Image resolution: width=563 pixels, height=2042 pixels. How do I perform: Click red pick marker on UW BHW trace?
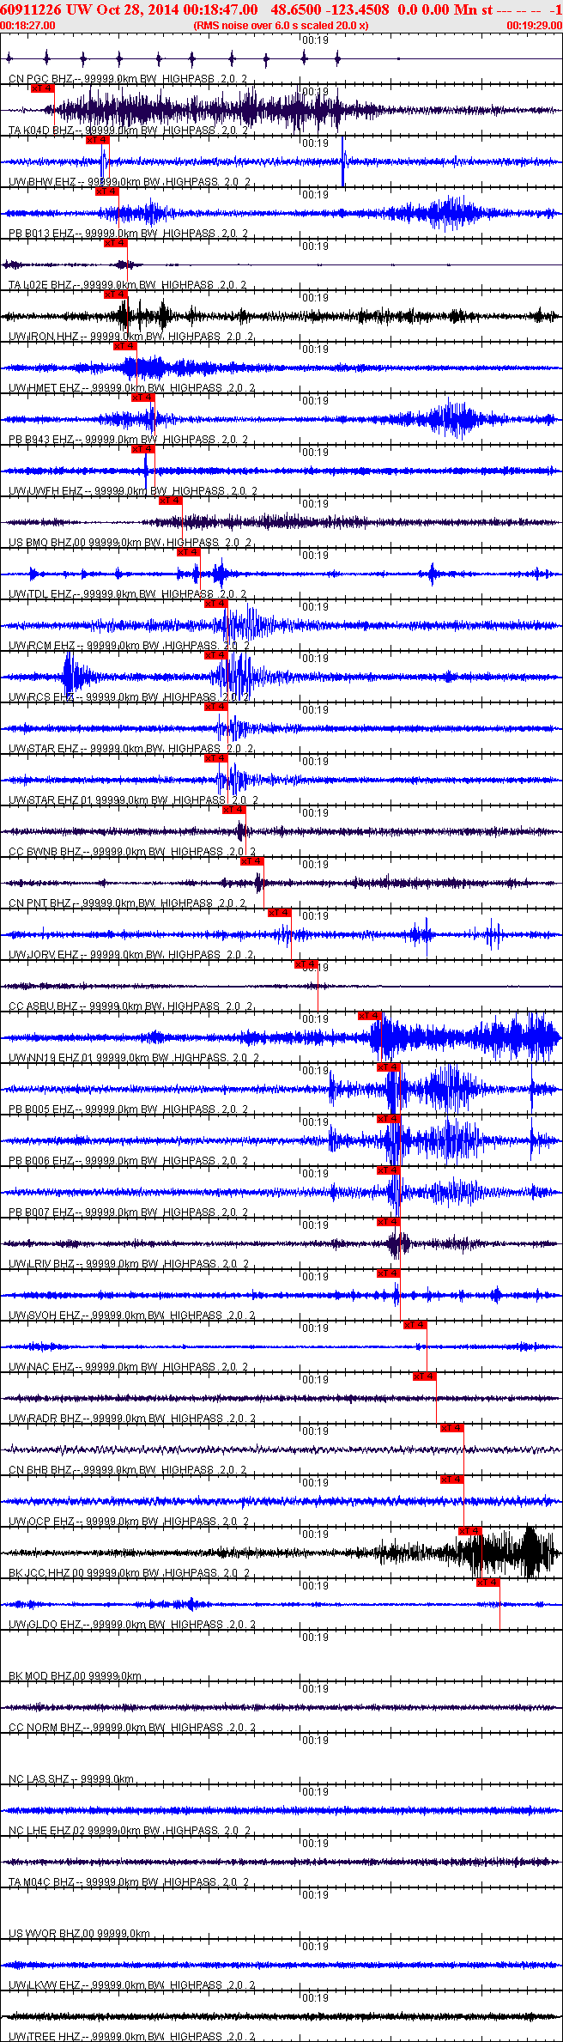click(x=98, y=139)
